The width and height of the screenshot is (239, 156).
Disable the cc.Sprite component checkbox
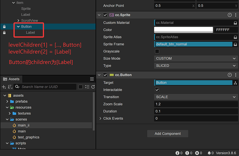click(x=105, y=15)
